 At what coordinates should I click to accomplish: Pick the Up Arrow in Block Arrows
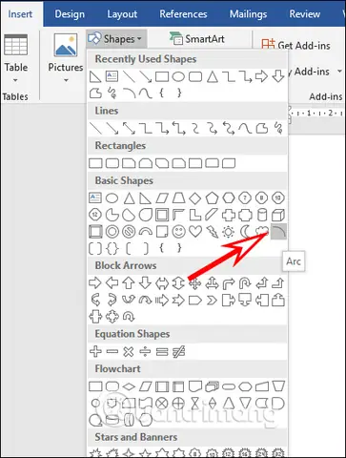coord(129,282)
